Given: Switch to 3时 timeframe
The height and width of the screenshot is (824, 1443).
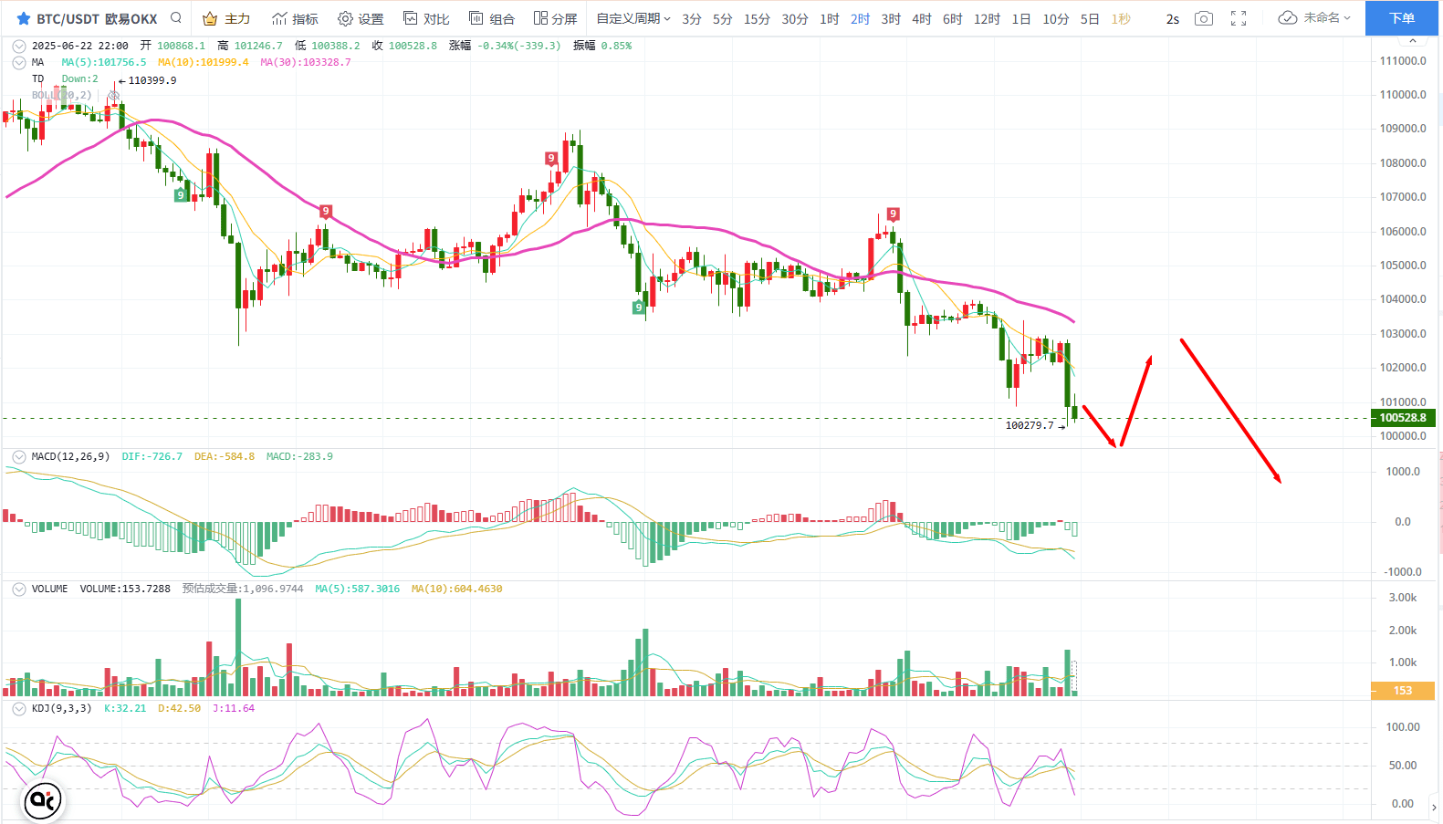Looking at the screenshot, I should click(891, 18).
